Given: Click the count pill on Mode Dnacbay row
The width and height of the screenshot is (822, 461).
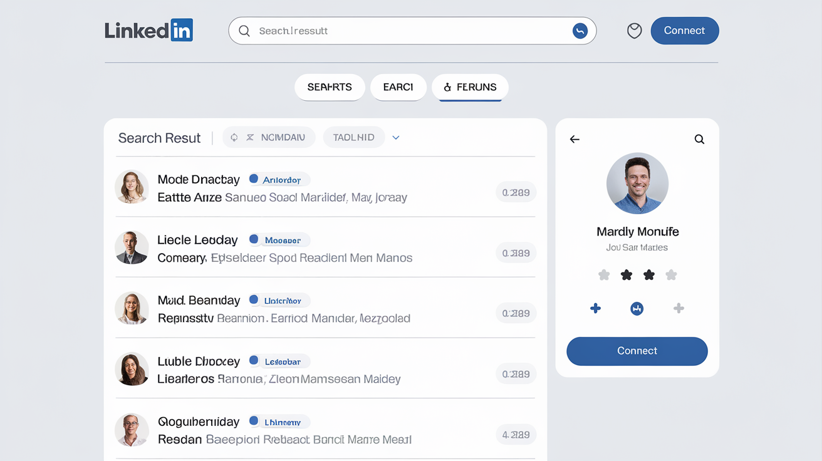Looking at the screenshot, I should point(516,192).
